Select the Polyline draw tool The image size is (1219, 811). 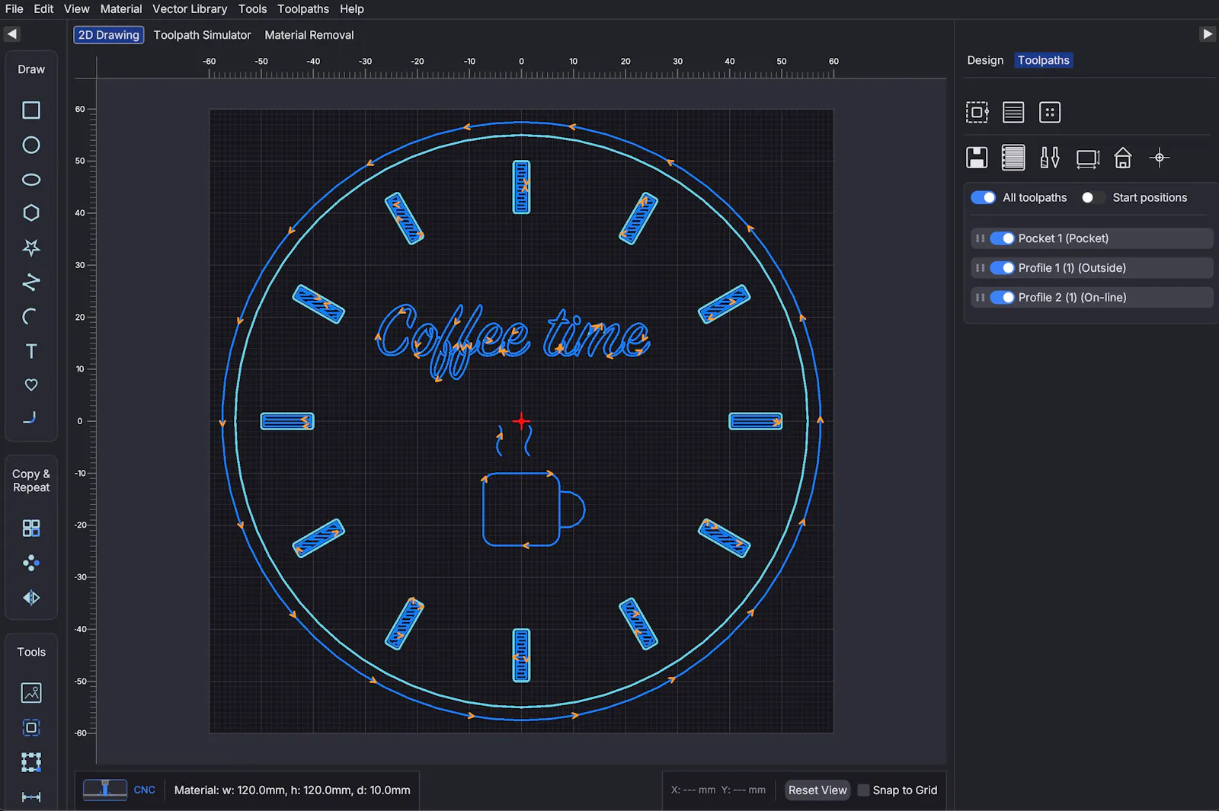(31, 283)
